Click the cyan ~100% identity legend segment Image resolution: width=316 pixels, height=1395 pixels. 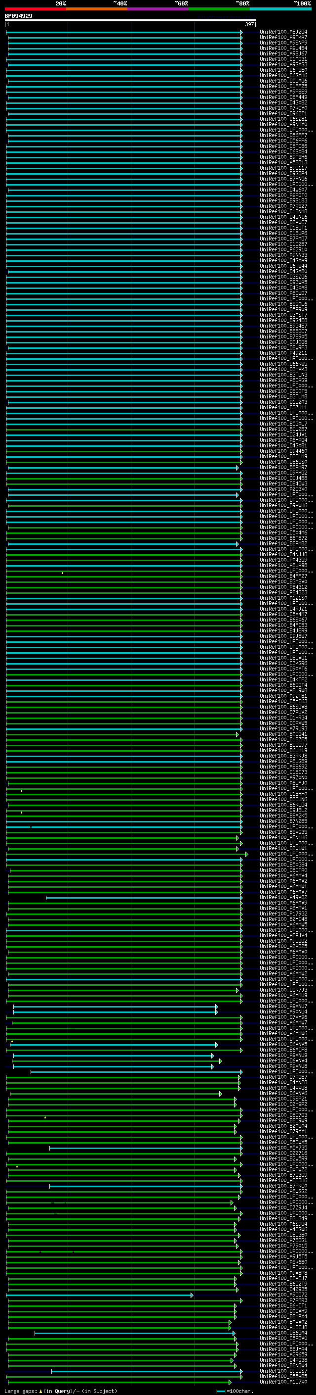click(x=280, y=9)
